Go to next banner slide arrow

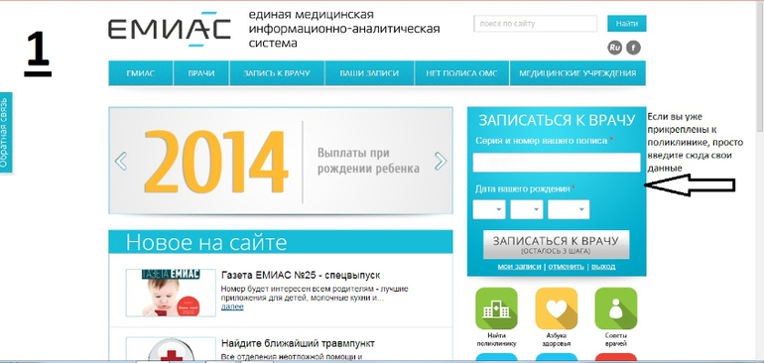click(x=441, y=161)
